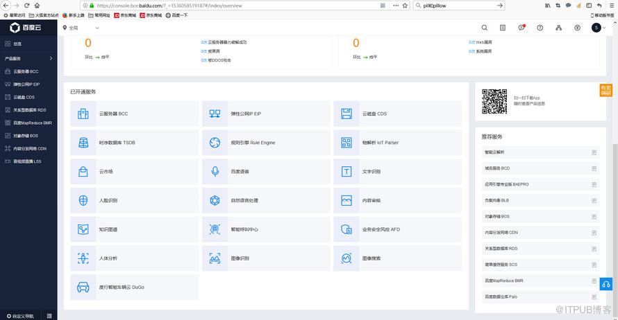Viewport: 618px width, 320px height.
Task: Open the 云市场 shopping bag icon
Action: [x=83, y=171]
